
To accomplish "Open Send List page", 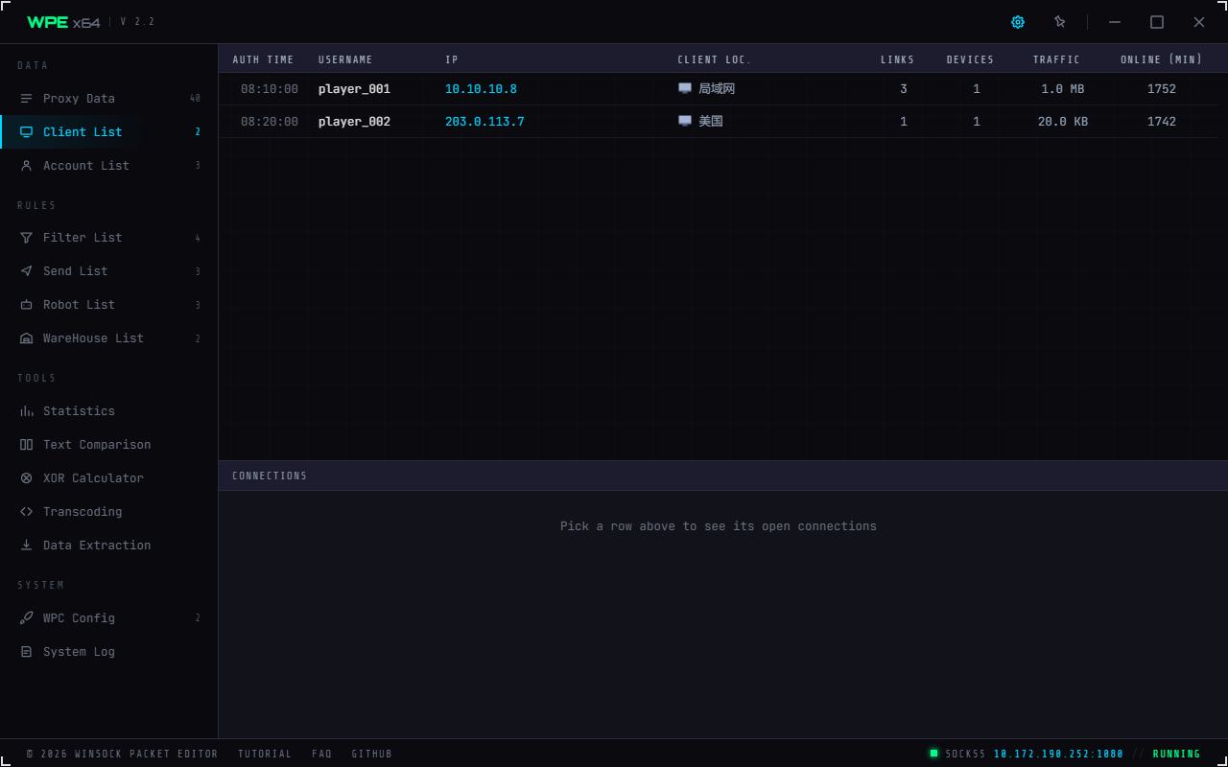I will coord(109,271).
